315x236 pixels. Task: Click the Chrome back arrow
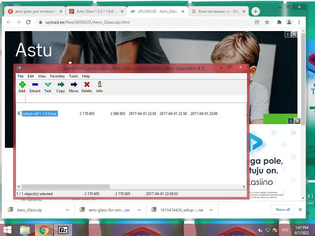pyautogui.click(x=9, y=22)
